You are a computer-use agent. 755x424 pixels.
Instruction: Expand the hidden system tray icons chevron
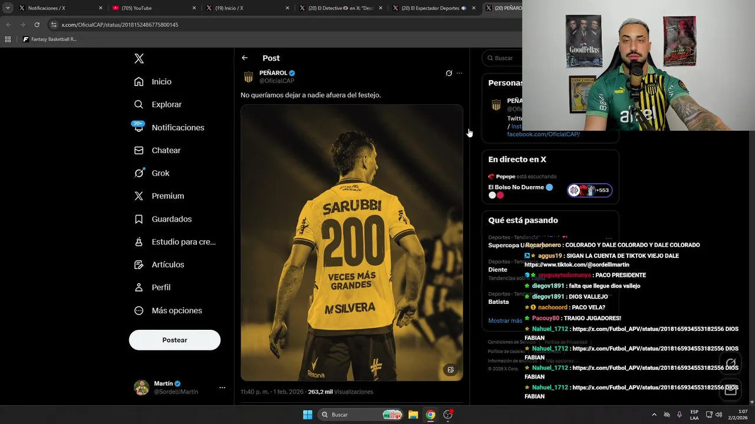click(x=654, y=415)
